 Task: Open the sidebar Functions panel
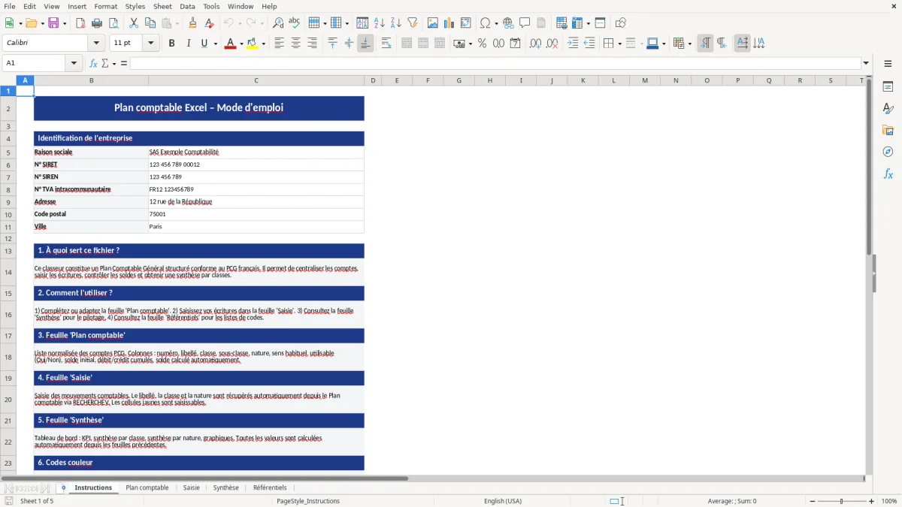click(x=888, y=174)
